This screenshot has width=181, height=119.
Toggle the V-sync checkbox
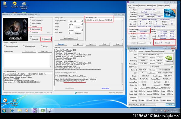coord(42,46)
